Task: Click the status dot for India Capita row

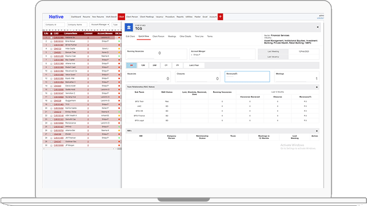Action: (x=119, y=49)
